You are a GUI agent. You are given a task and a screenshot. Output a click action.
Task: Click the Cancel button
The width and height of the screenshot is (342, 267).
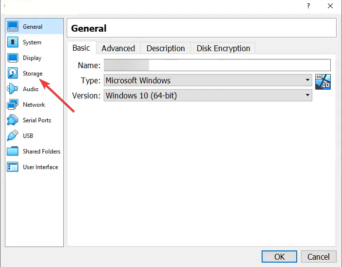pyautogui.click(x=319, y=257)
